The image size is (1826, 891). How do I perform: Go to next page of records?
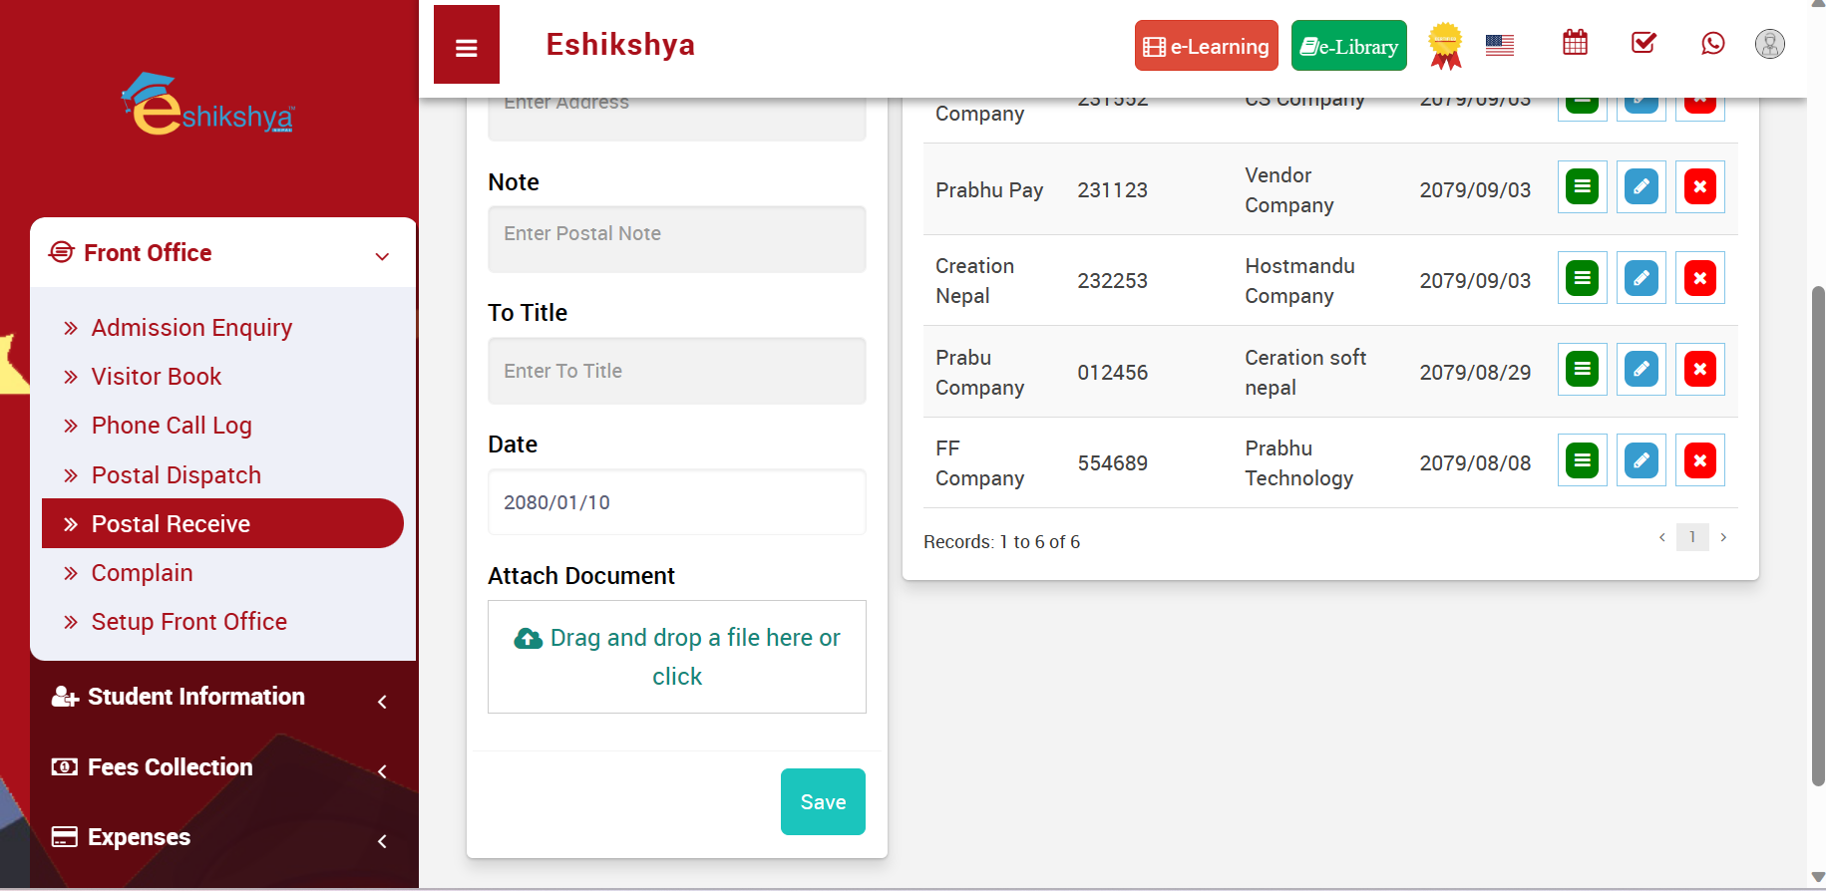point(1723,537)
